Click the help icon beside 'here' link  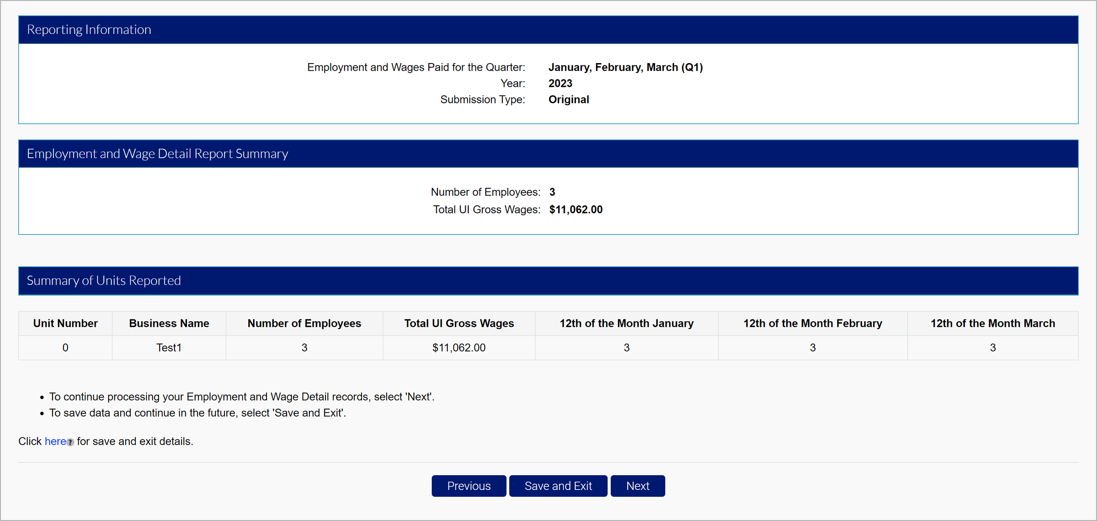point(70,442)
